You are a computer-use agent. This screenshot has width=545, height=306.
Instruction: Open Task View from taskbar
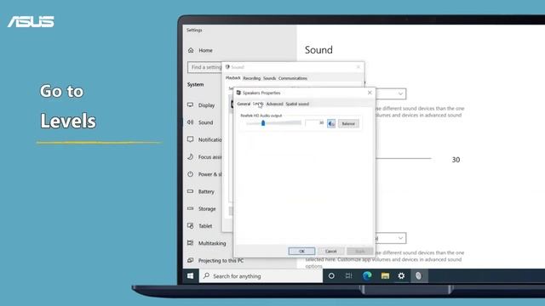pos(348,275)
